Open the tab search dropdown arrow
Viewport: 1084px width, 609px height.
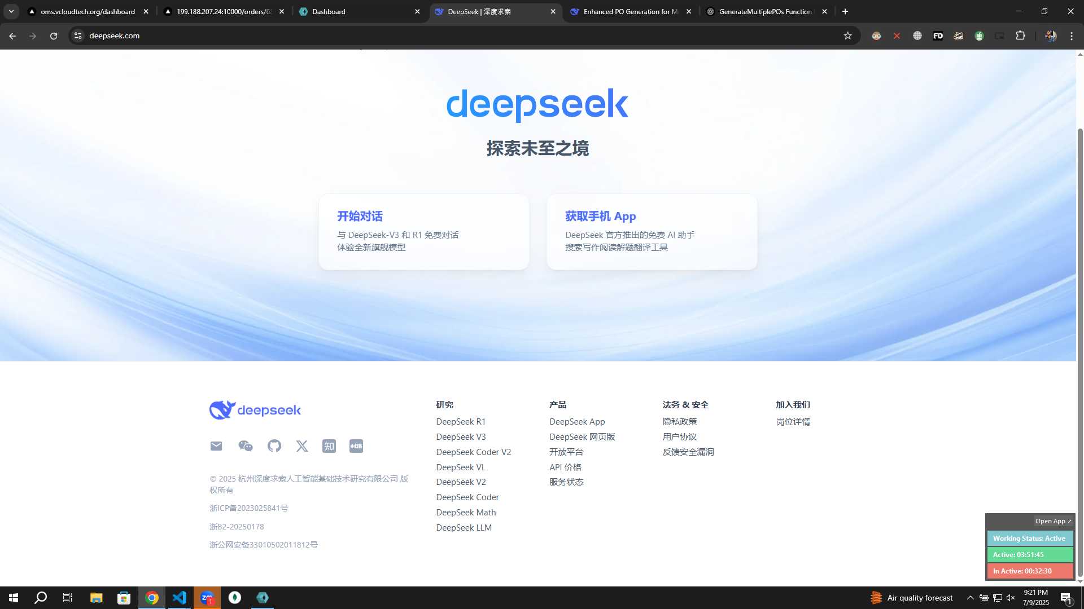coord(11,11)
